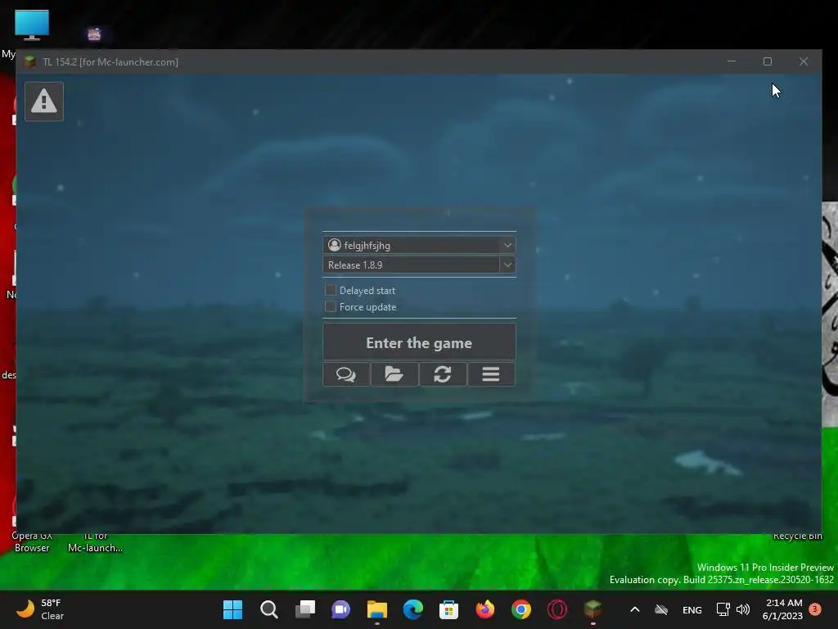
Task: Select Opera GX Browser desktop shortcut label
Action: coord(32,542)
